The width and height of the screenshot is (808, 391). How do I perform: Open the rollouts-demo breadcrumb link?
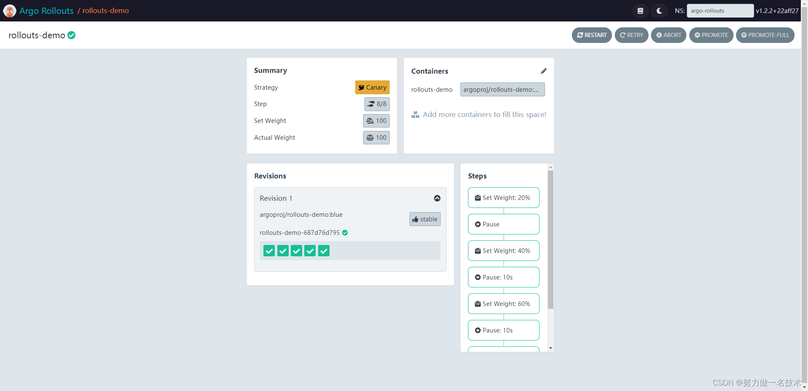pos(106,11)
